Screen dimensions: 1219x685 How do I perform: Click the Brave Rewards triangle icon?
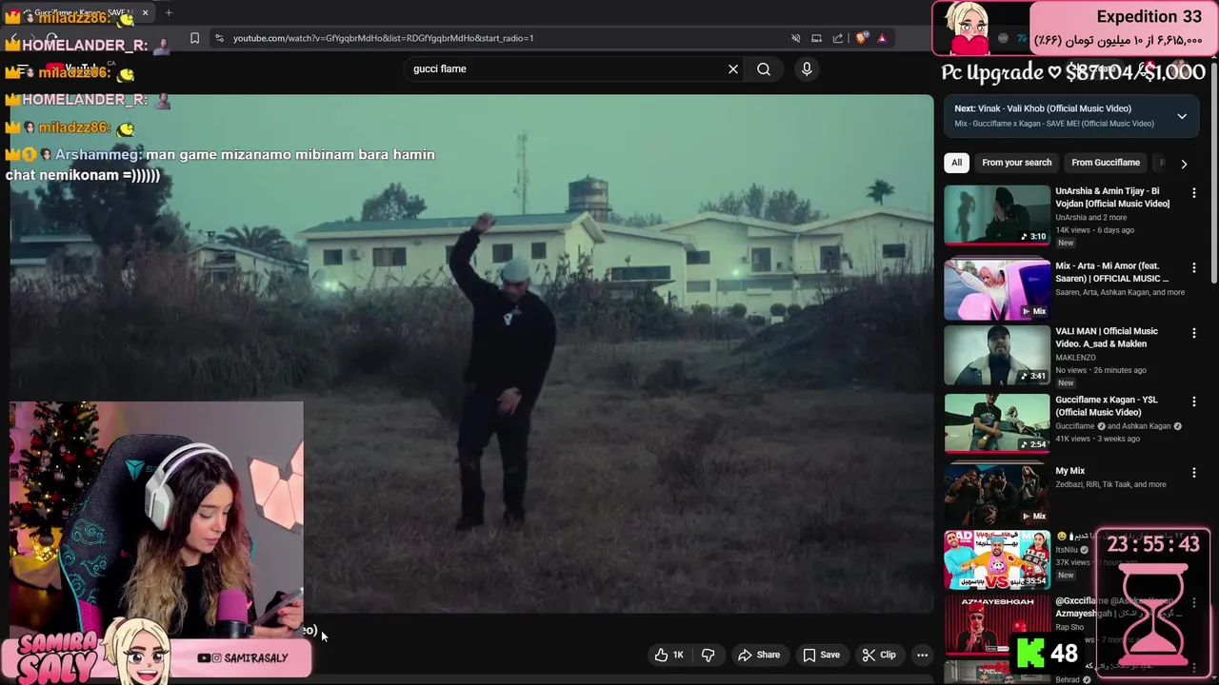(x=882, y=38)
